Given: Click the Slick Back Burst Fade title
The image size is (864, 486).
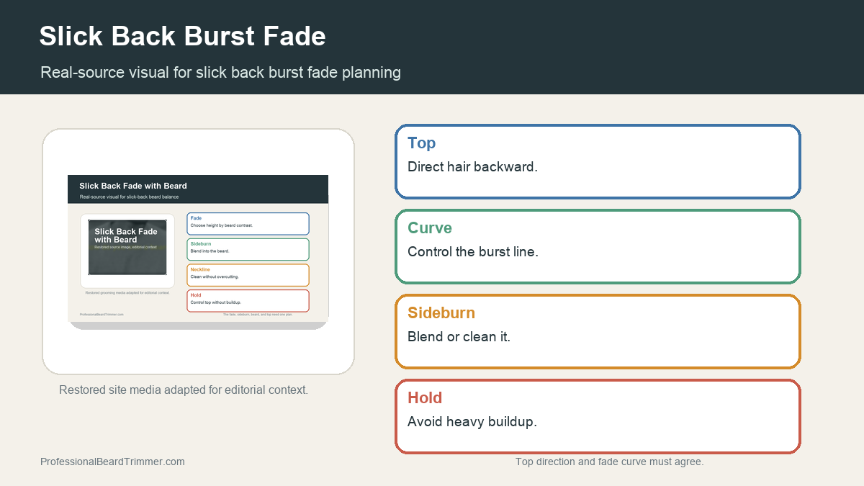Looking at the screenshot, I should click(x=182, y=36).
